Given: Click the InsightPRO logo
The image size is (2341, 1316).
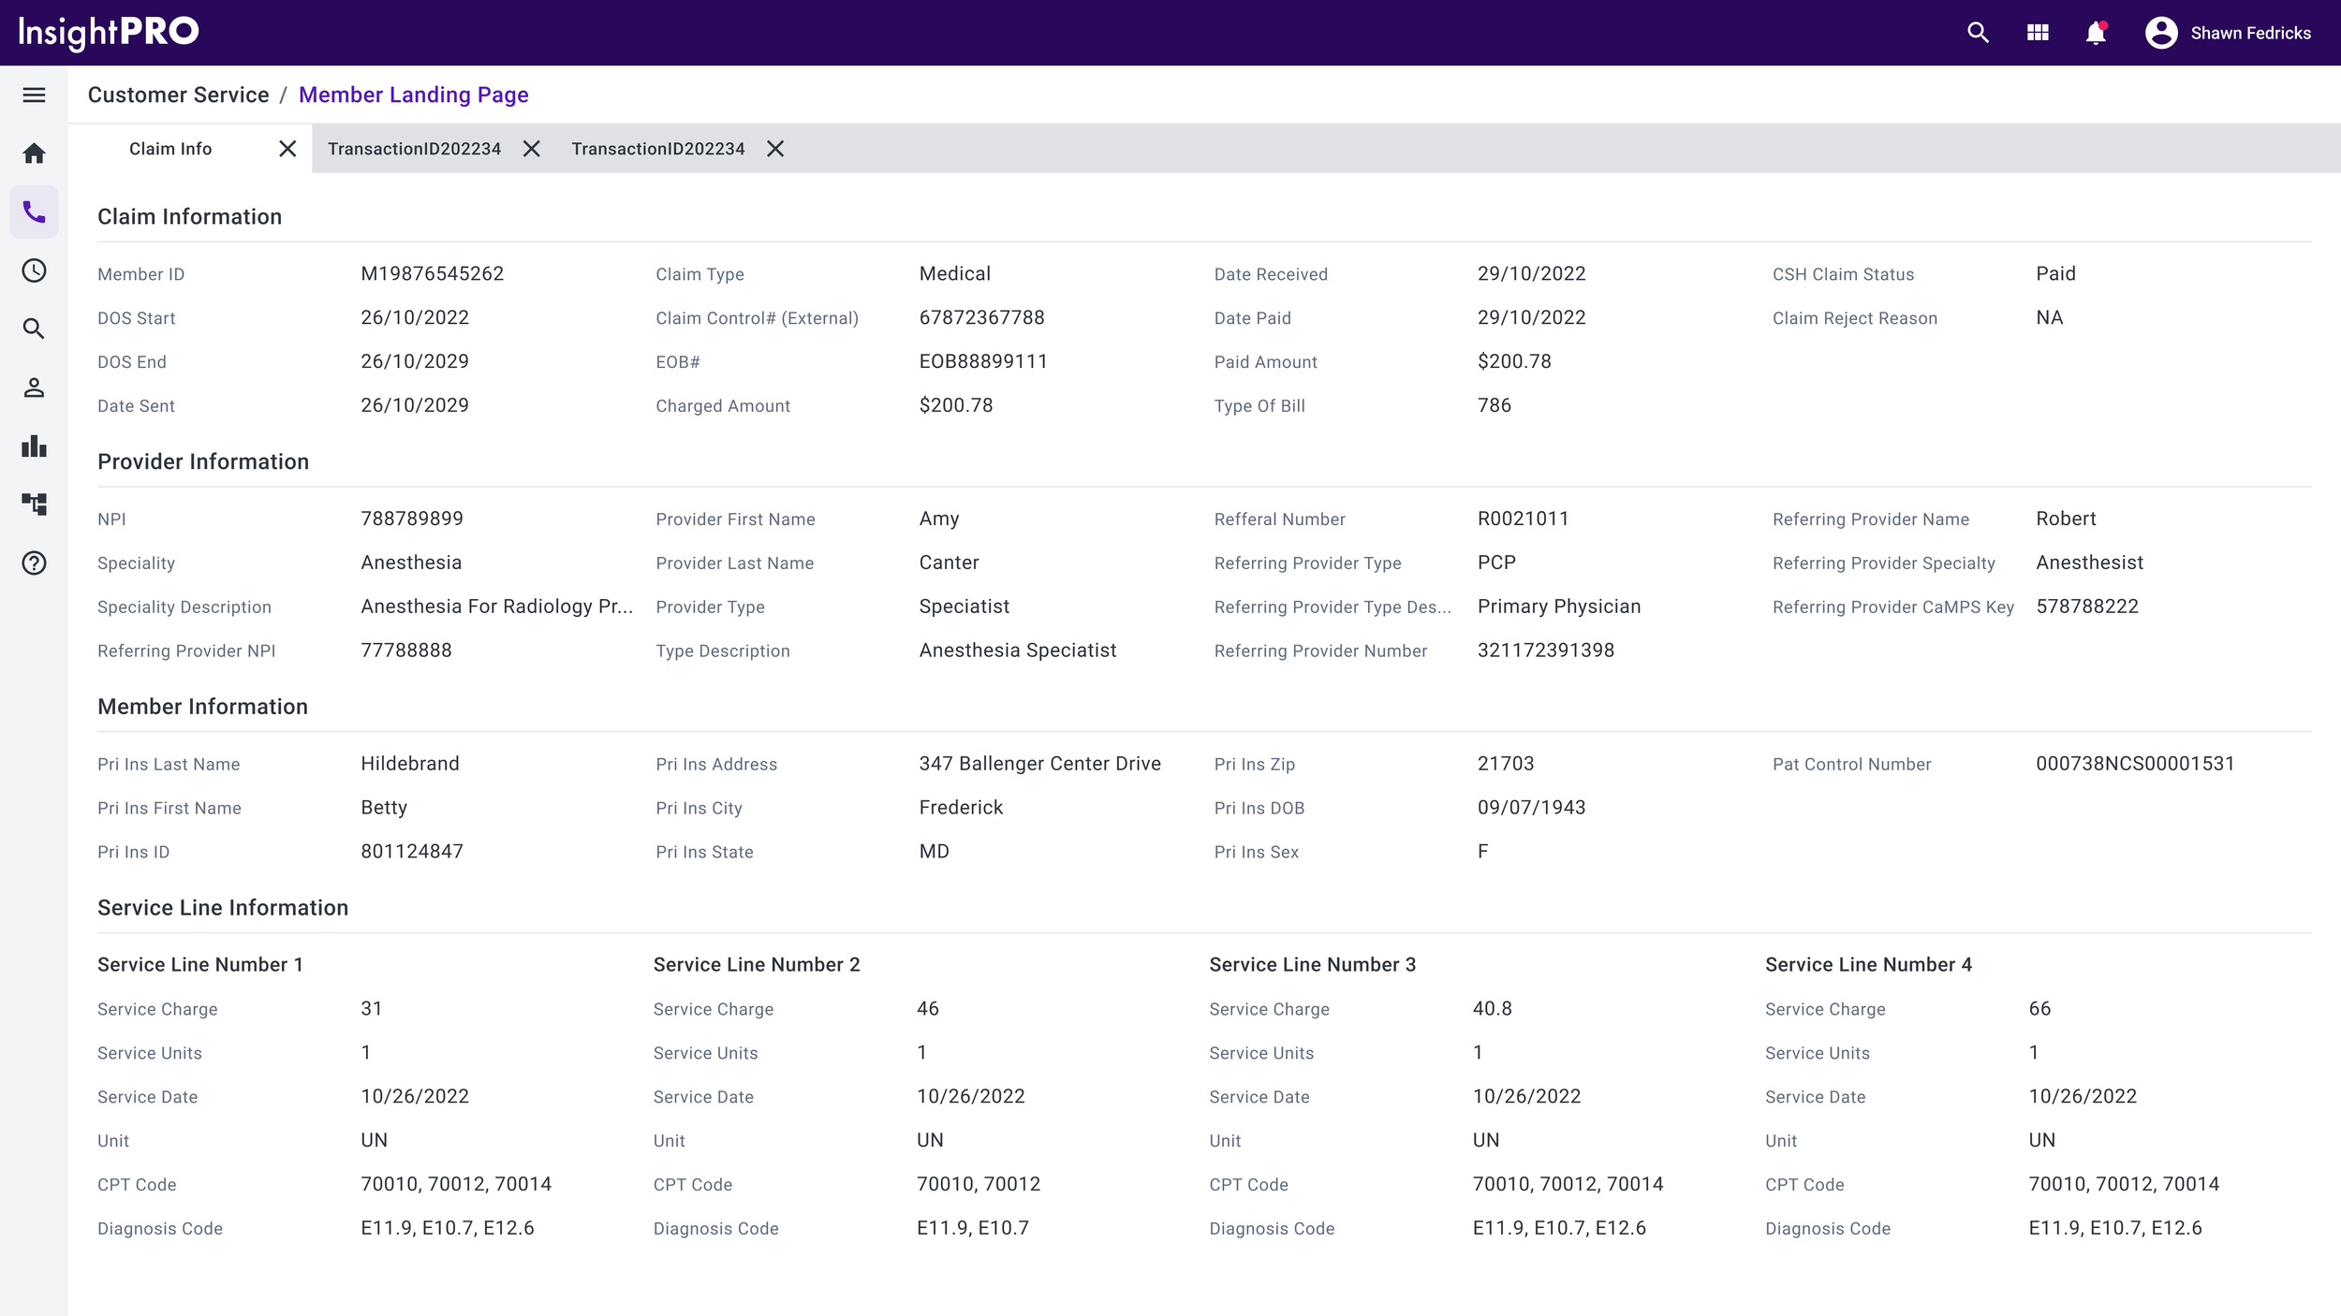Looking at the screenshot, I should [x=109, y=33].
